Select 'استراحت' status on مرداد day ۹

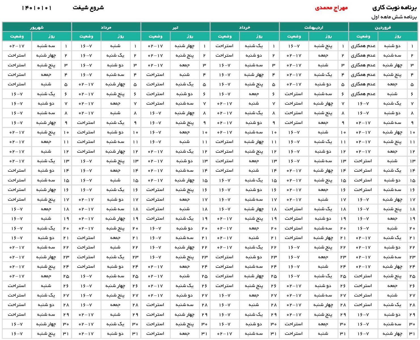click(86, 123)
